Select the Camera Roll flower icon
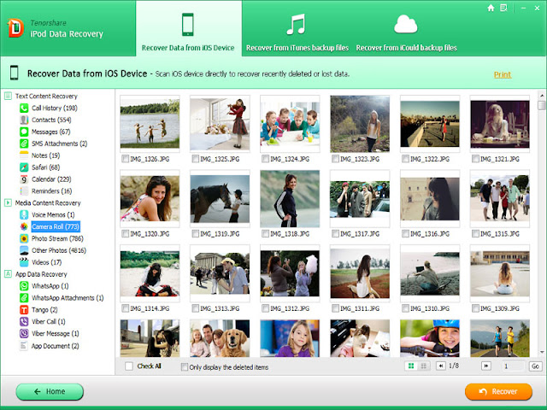This screenshot has width=547, height=410. tap(24, 226)
